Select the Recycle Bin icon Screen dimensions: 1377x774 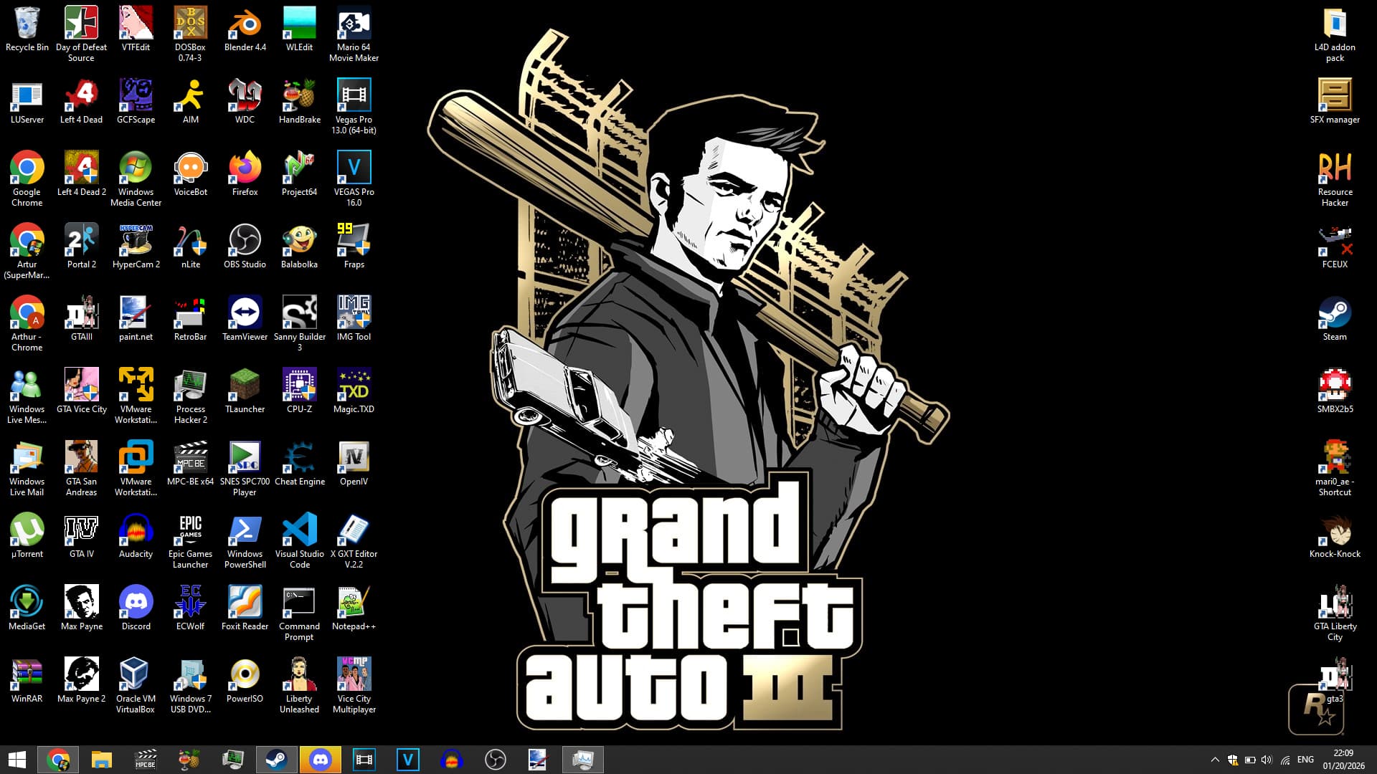point(27,24)
